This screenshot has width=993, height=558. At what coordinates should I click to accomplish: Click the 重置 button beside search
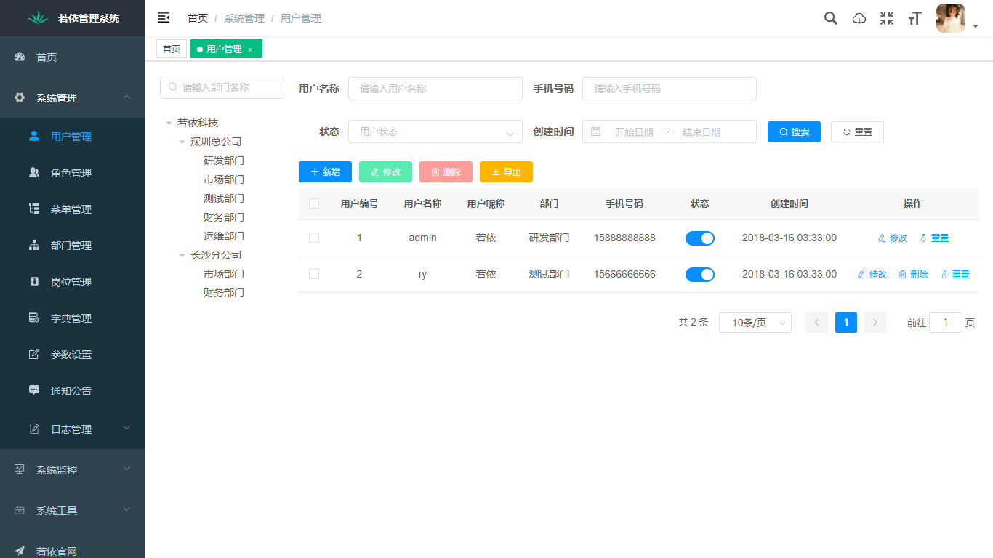857,132
